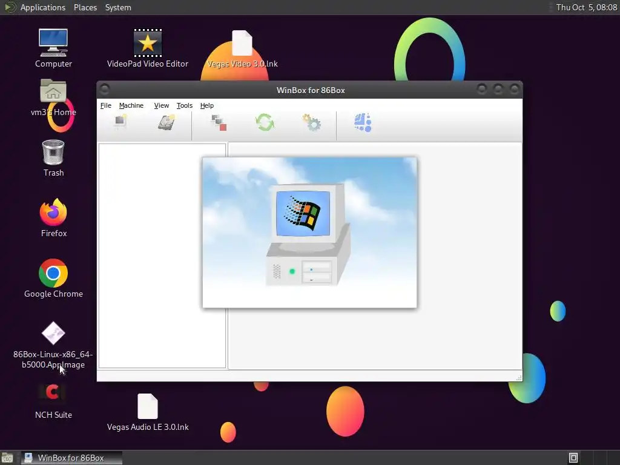Open the System panel menu
The image size is (620, 465).
click(x=118, y=7)
